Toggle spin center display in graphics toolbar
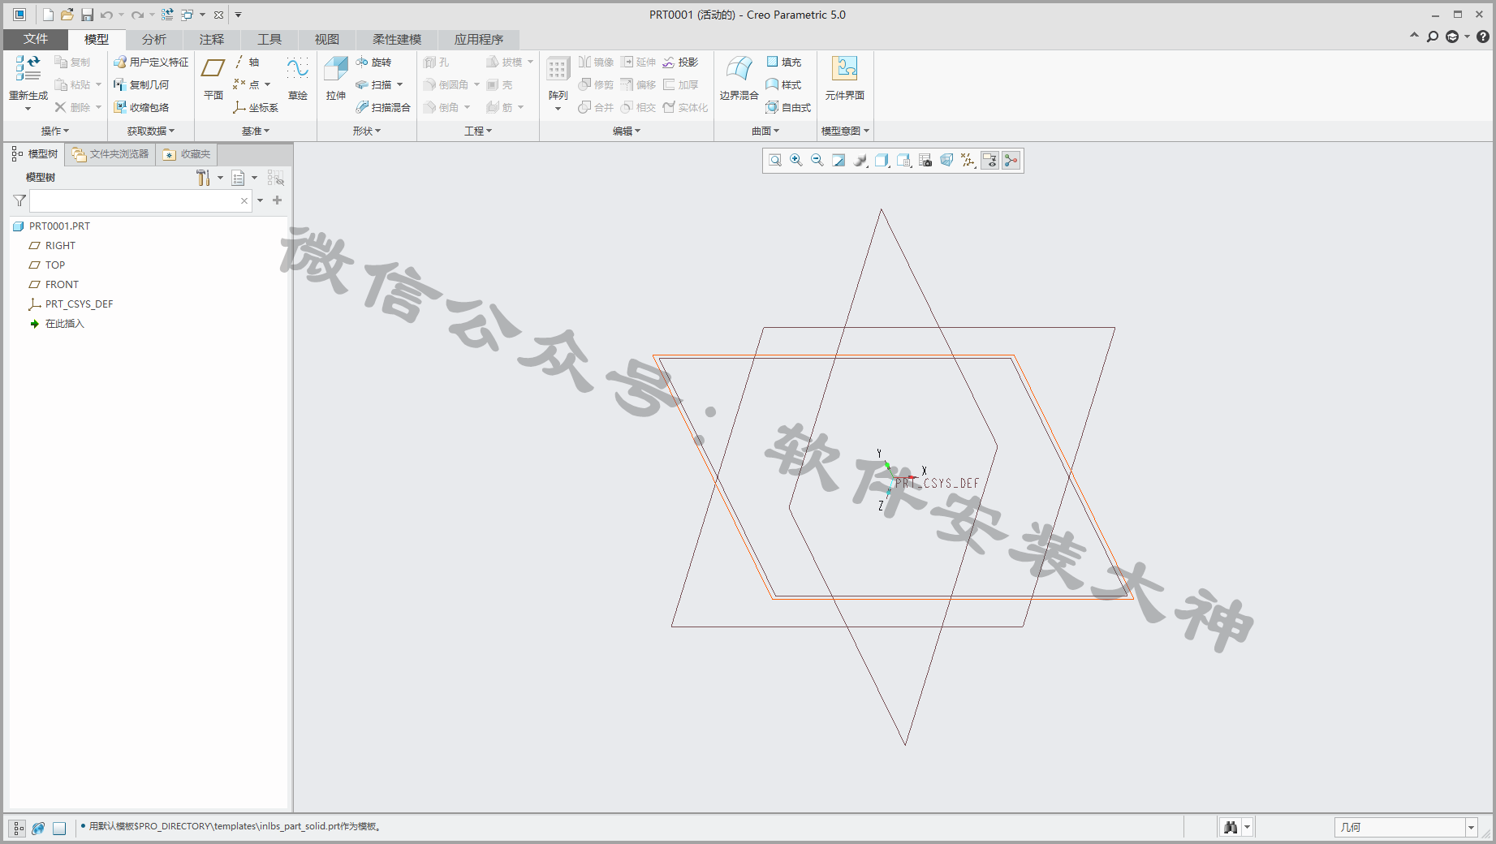1496x844 pixels. point(1011,161)
